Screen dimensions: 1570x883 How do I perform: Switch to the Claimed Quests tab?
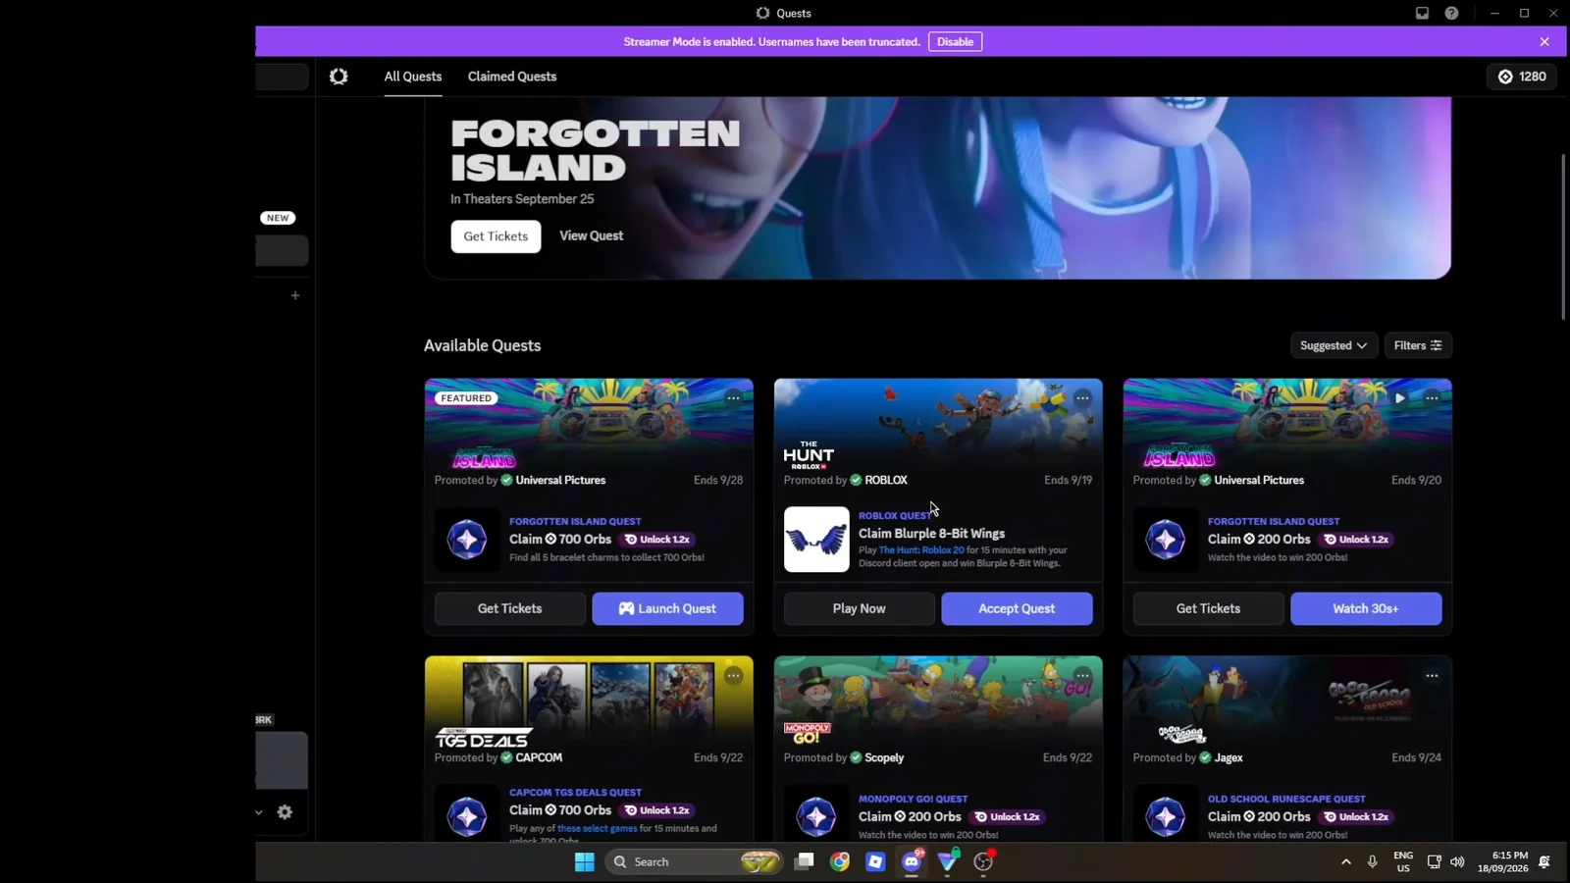(x=512, y=77)
